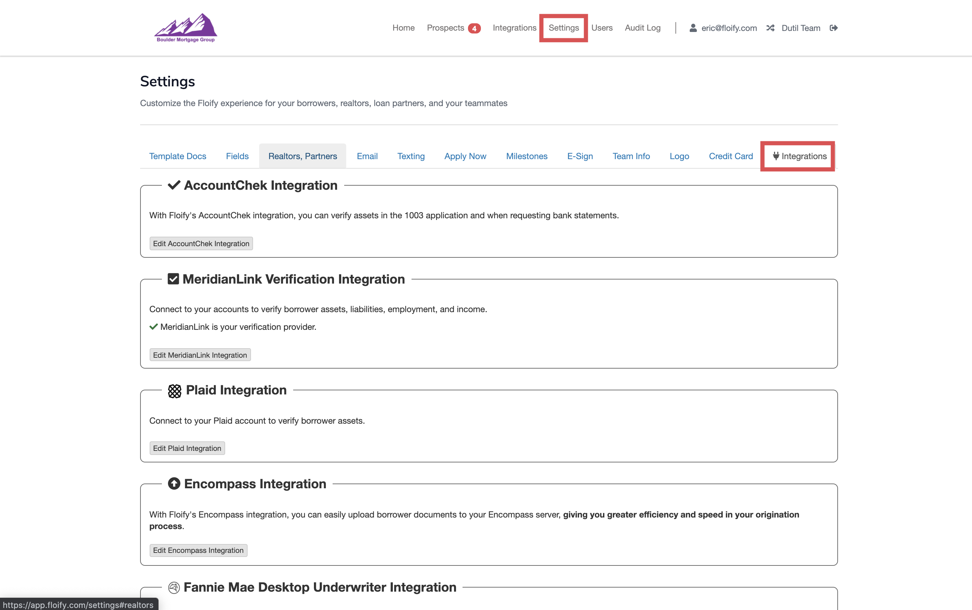
Task: Click the Encompass arrow circle icon
Action: coord(174,483)
